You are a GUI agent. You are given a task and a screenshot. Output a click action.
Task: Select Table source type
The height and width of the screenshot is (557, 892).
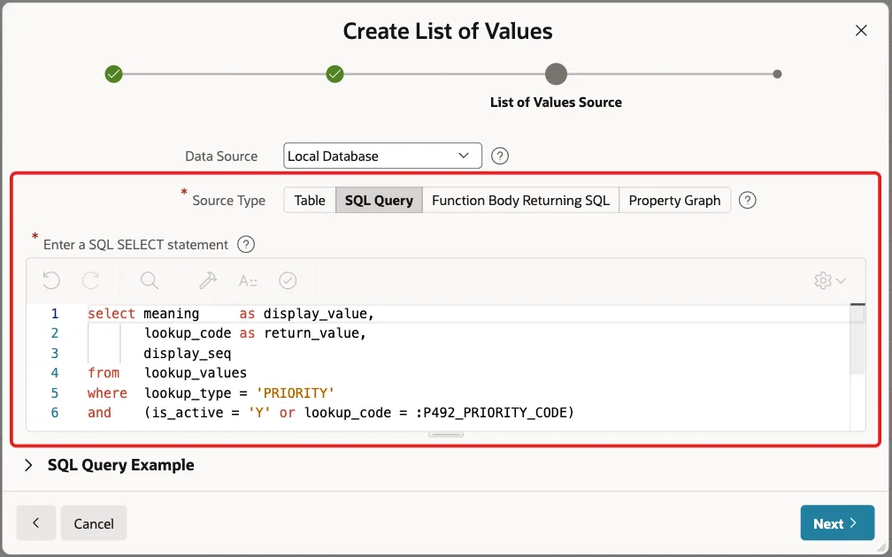(x=310, y=200)
